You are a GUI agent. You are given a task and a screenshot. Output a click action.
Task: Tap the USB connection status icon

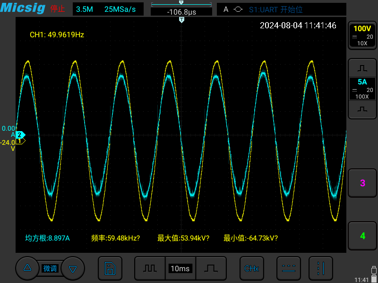(374, 270)
